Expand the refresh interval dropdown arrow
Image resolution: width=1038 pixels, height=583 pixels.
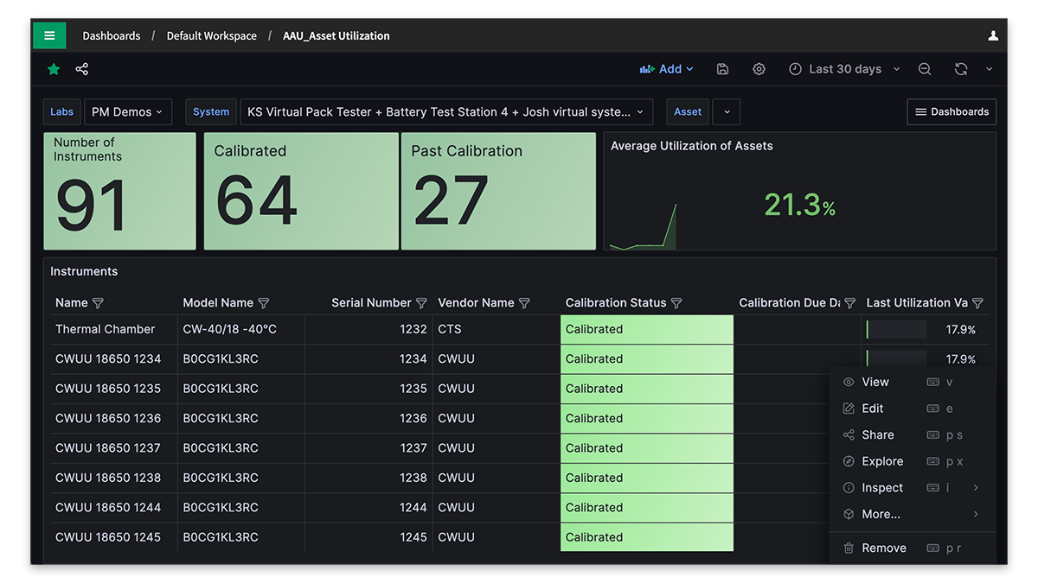pos(989,69)
